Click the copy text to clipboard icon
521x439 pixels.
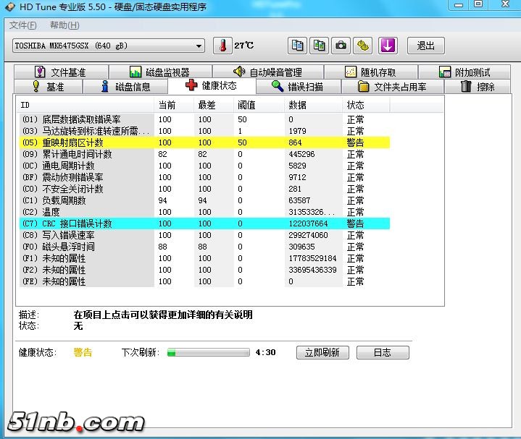tap(297, 46)
